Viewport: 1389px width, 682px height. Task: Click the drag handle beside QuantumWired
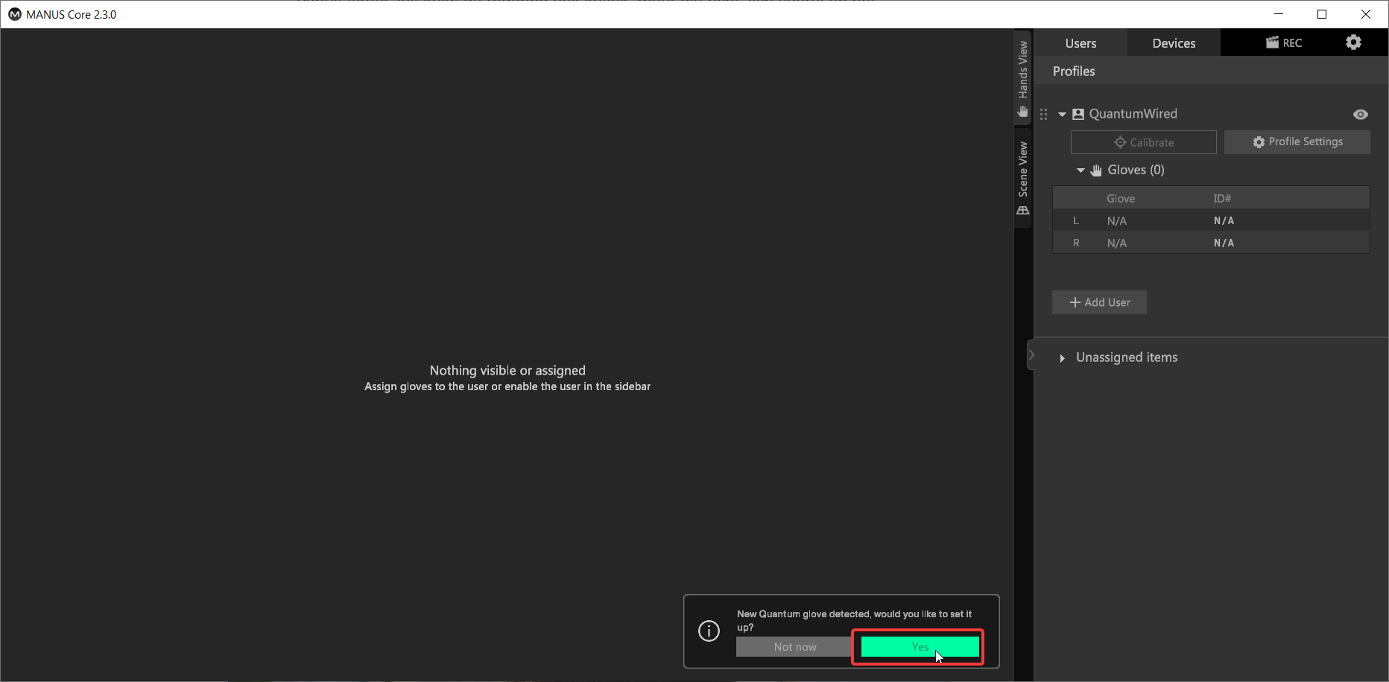point(1043,114)
